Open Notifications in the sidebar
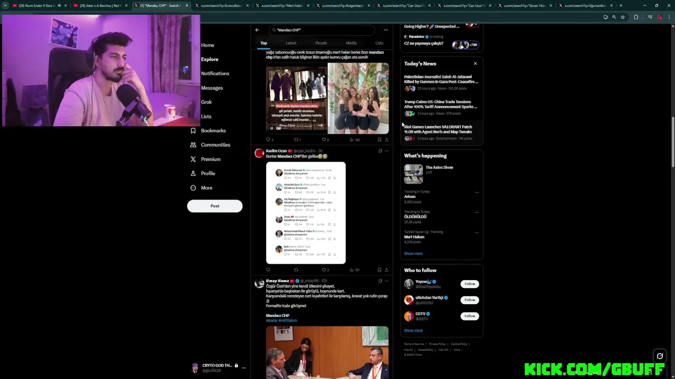This screenshot has width=675, height=379. click(215, 74)
